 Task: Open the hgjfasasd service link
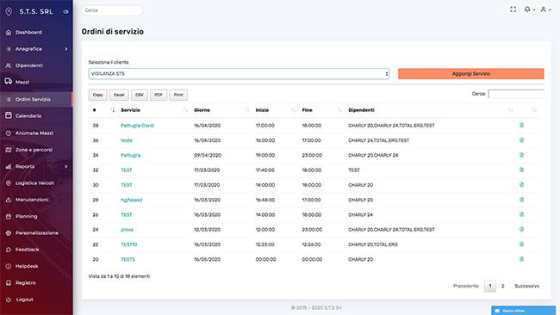click(132, 200)
